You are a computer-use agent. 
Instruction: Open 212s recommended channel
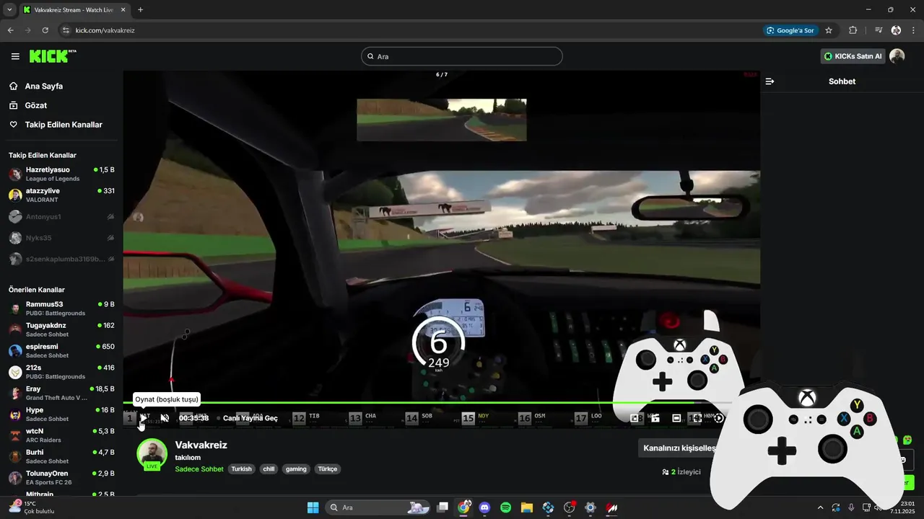61,372
